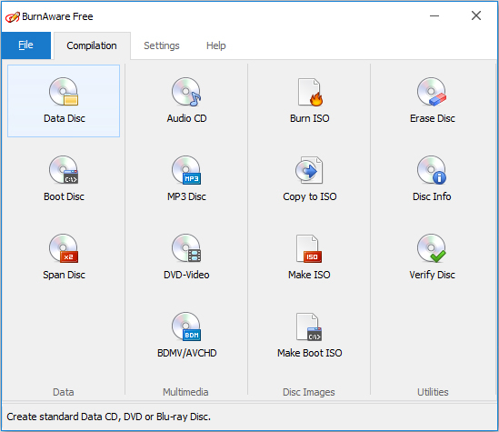Screen dimensions: 499x432
Task: Switch to the Compilation tab
Action: 92,45
